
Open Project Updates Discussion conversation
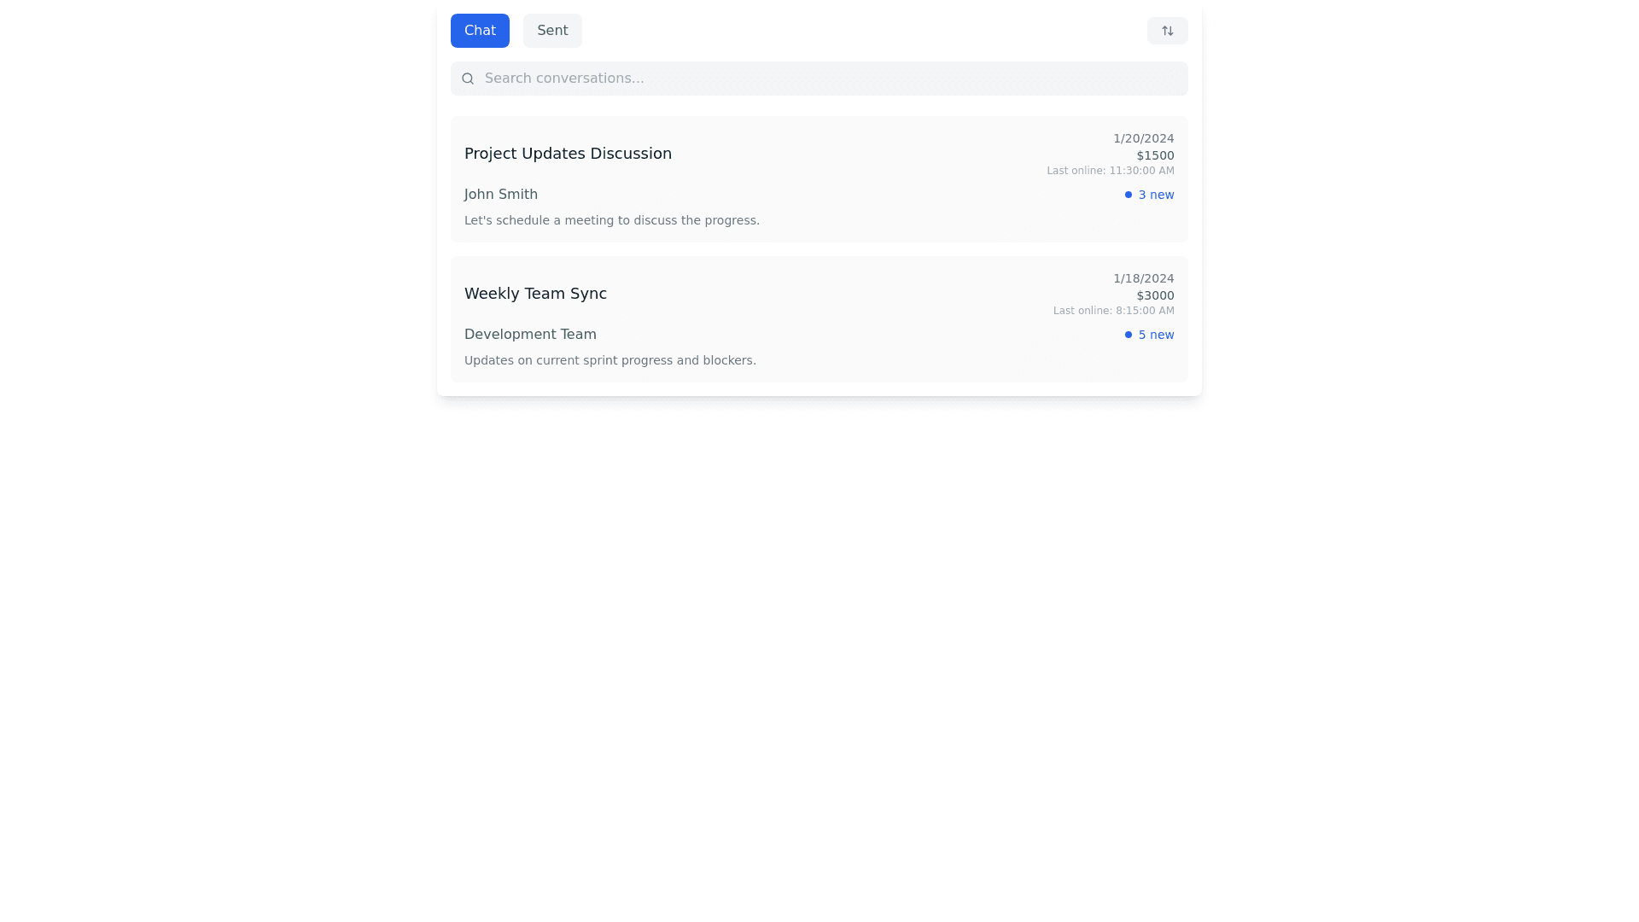[x=568, y=154]
